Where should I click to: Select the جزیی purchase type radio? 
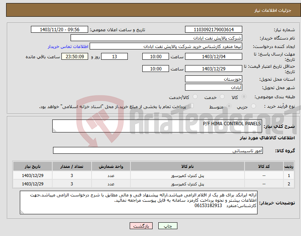click(x=253, y=106)
